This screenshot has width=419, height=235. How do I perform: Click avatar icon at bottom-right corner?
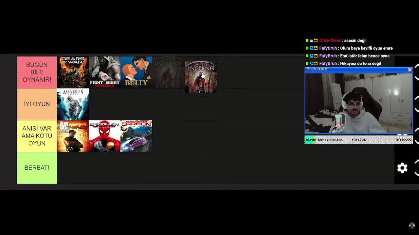[412, 226]
